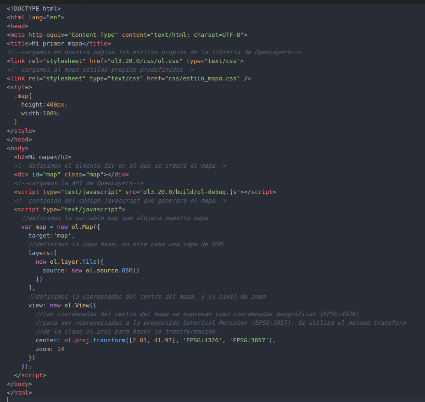Click the comment mentioning EPSG:4326 geographic coordinates

[197, 314]
